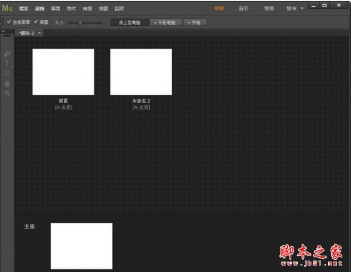Click the thumbnail size slider handle
Screen dimensions: 351x272
80,22
